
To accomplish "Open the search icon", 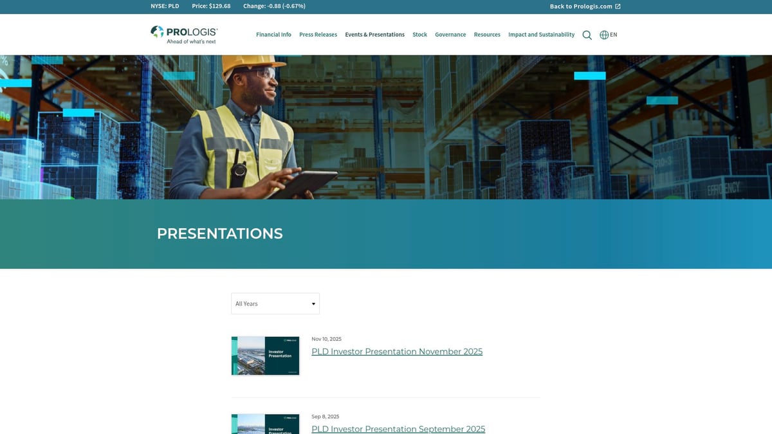I will point(587,35).
